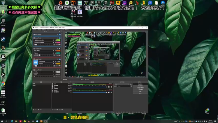Screen dimensions: 218x123
Task: Mute the first audio mixer channel
Action: pos(109,87)
